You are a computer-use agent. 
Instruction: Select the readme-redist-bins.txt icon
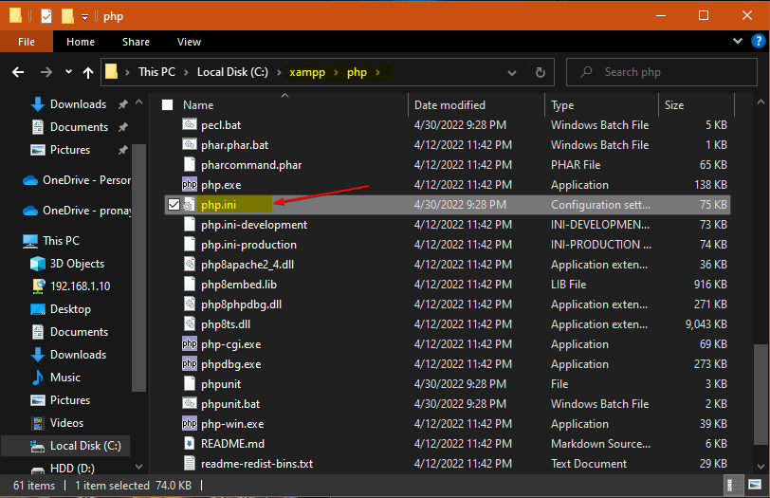(x=190, y=464)
